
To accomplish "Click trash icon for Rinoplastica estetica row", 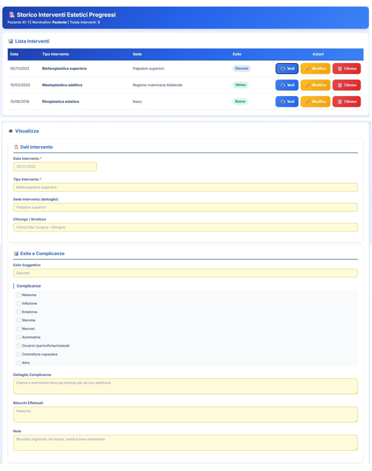I will (340, 102).
